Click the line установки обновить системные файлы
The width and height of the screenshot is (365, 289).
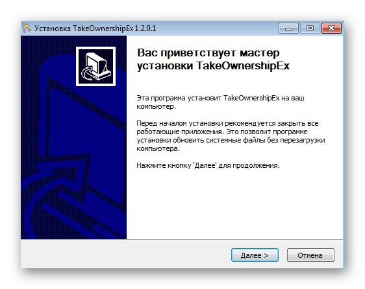point(231,141)
